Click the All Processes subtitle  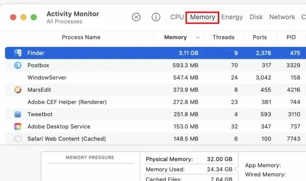(x=64, y=22)
